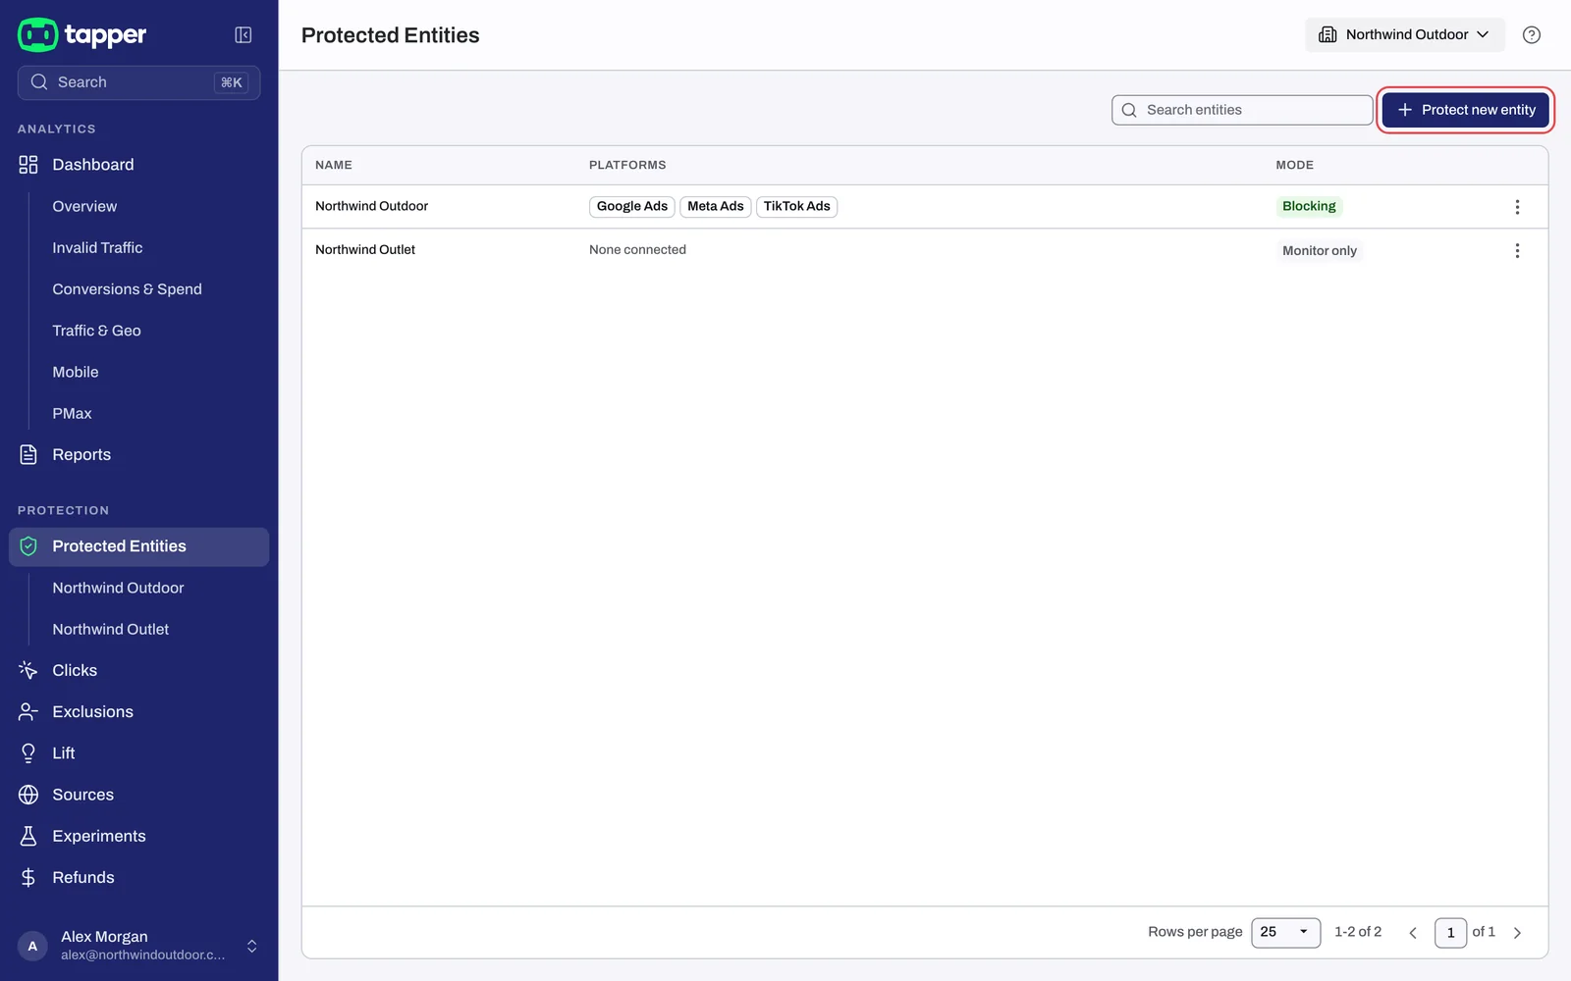Image resolution: width=1571 pixels, height=981 pixels.
Task: Click the NAME column header
Action: pos(334,165)
